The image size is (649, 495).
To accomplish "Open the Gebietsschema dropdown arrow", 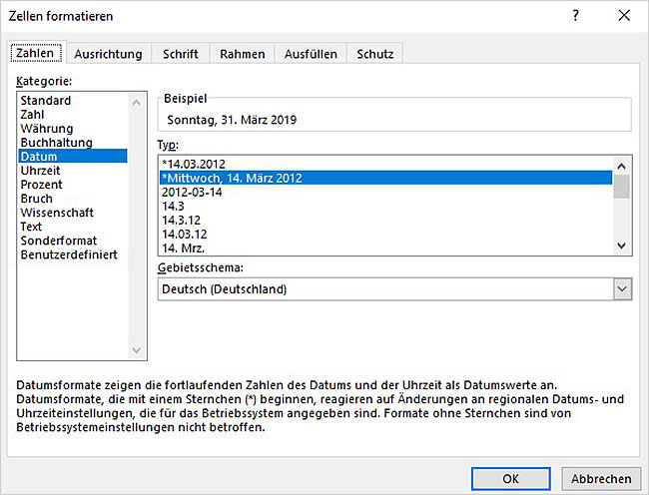I will pos(622,289).
